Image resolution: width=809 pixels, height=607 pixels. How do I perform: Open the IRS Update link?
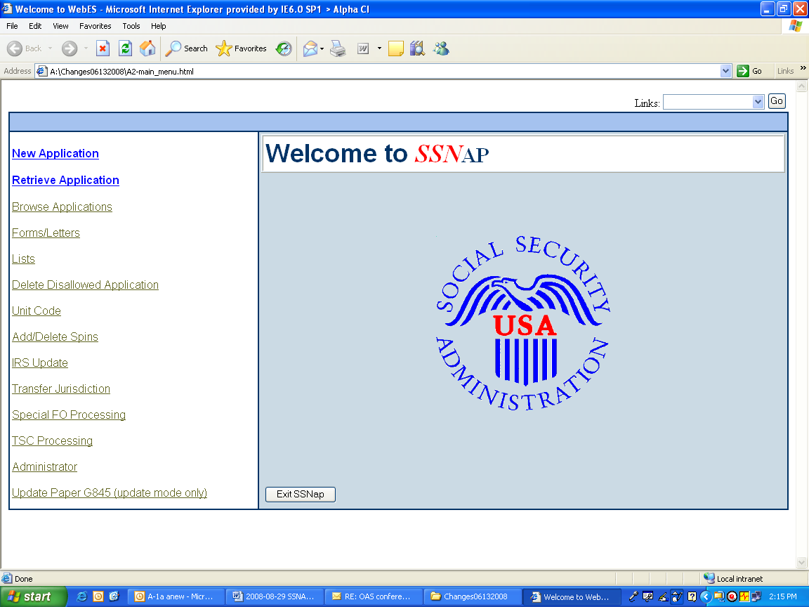point(40,363)
